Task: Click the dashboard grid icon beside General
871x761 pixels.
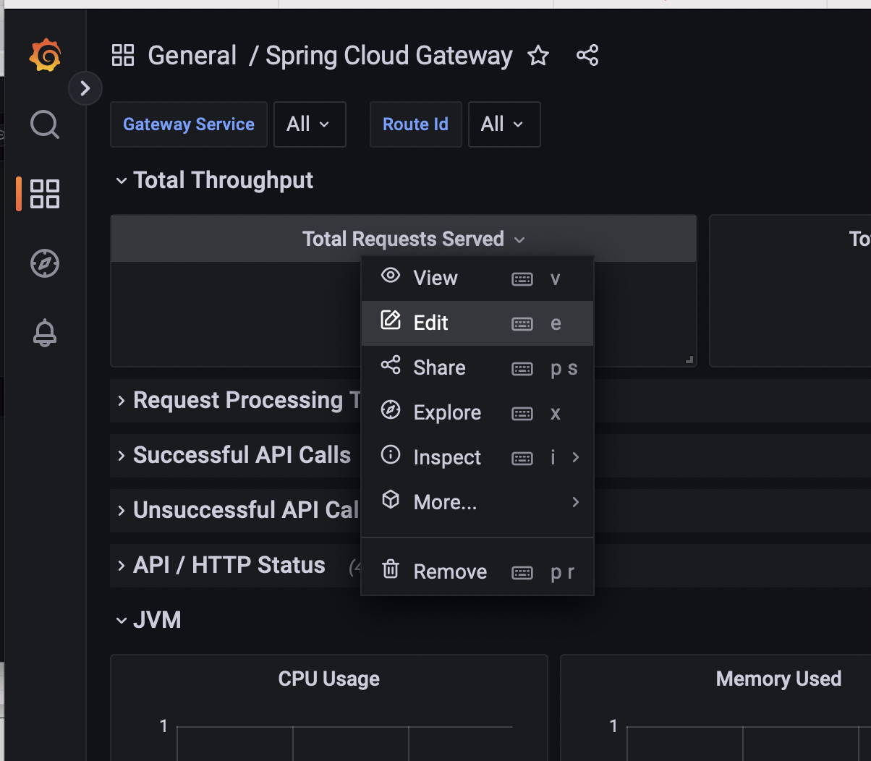Action: point(123,55)
